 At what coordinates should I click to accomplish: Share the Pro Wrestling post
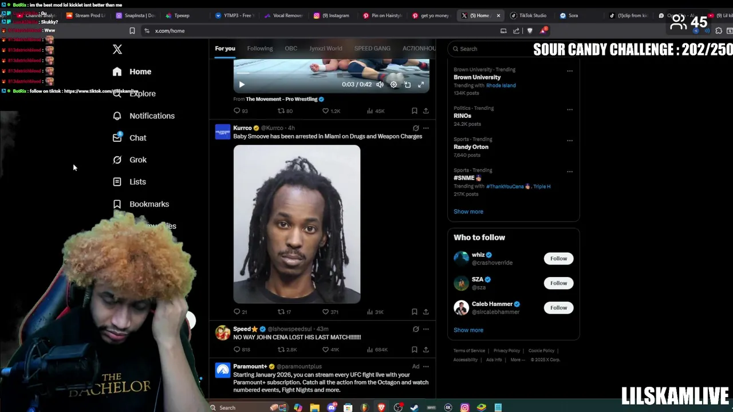[x=425, y=111]
